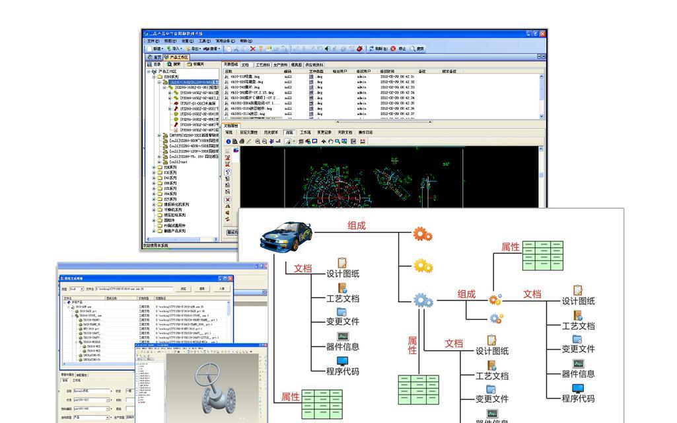
Task: Click the zoom-in magnifier in viewer toolbar
Action: [x=258, y=141]
